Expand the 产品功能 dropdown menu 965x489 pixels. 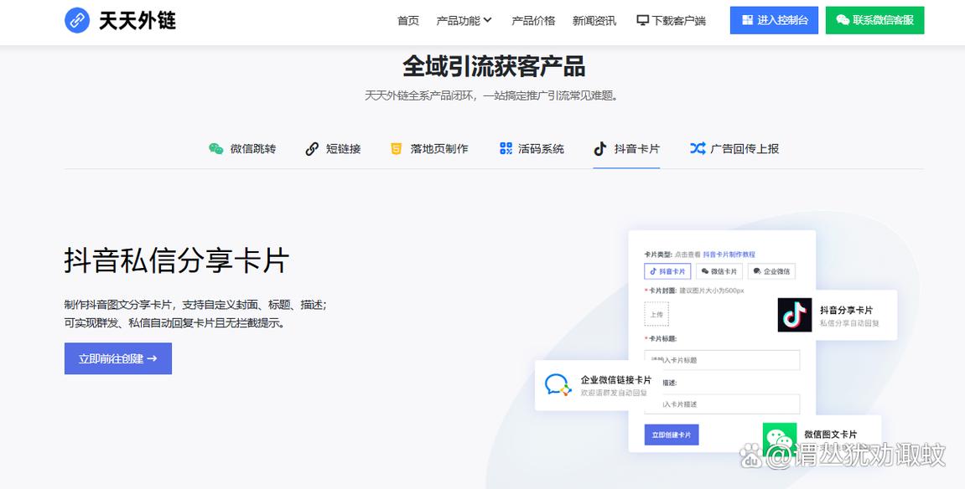tap(464, 21)
